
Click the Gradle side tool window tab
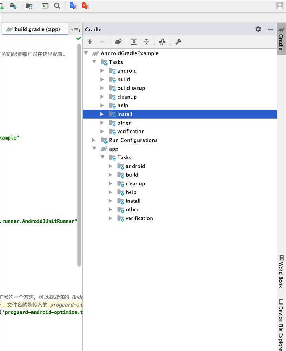pos(281,39)
